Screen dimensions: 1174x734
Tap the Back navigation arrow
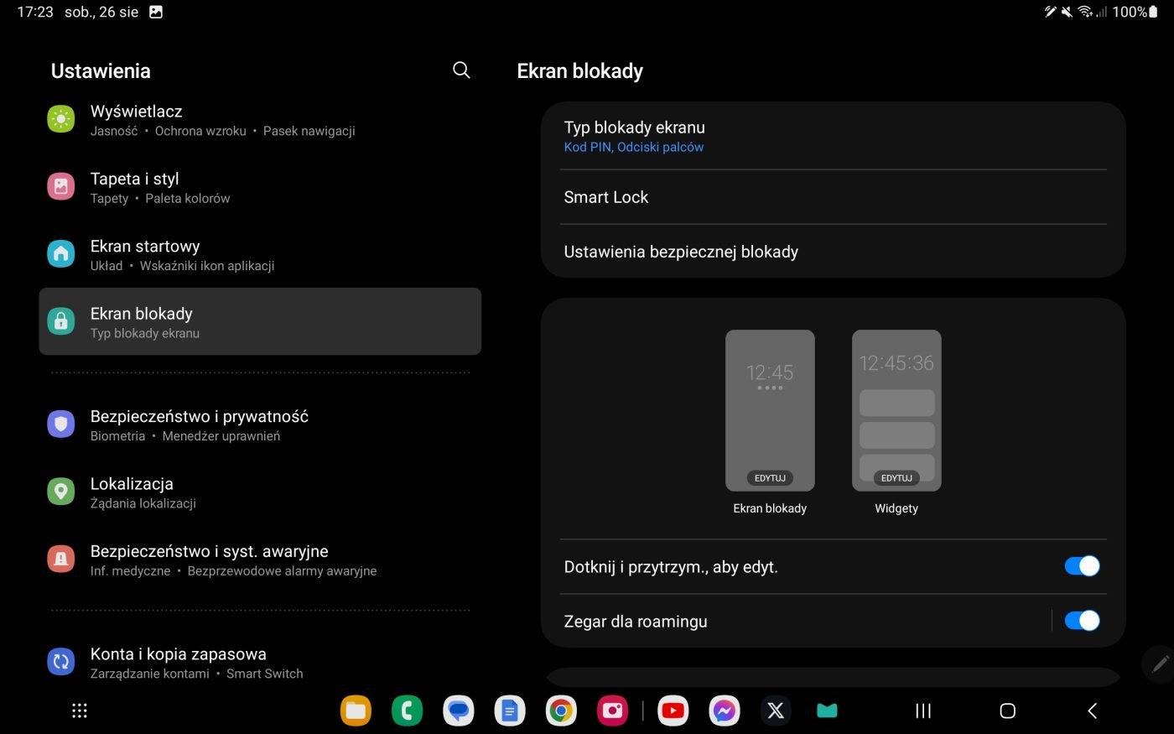tap(1092, 711)
